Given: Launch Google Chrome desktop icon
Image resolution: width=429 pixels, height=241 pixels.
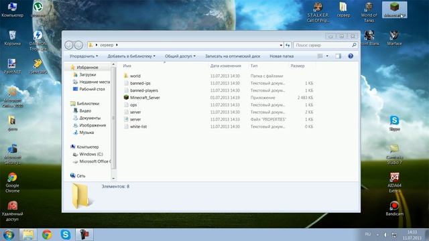Looking at the screenshot, I should click(x=12, y=183).
